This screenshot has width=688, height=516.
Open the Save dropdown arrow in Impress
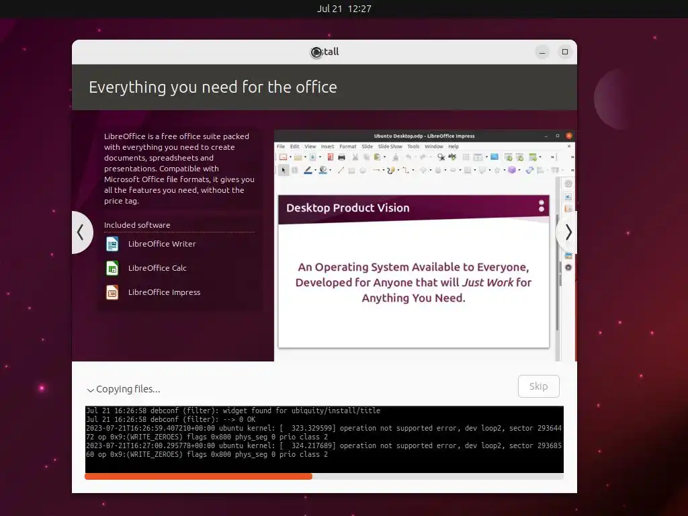(320, 157)
